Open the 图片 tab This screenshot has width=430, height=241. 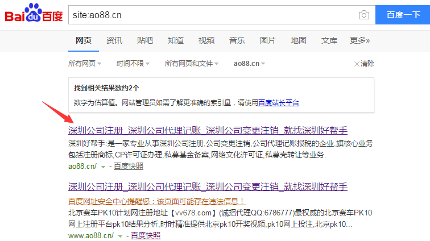[x=268, y=40]
